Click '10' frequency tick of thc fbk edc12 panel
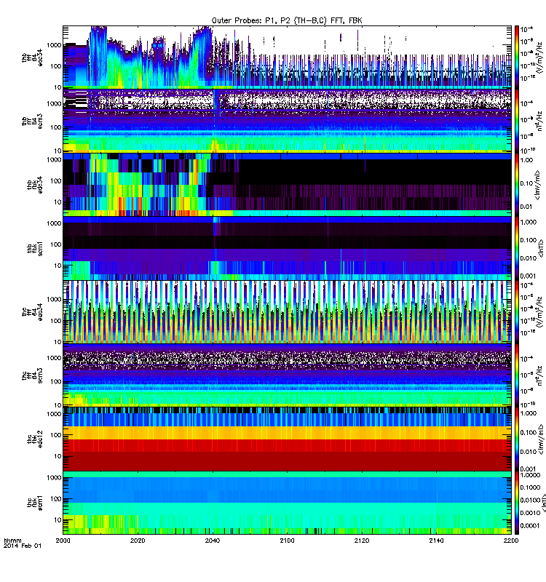Viewport: 546px width, 582px height. 58,457
